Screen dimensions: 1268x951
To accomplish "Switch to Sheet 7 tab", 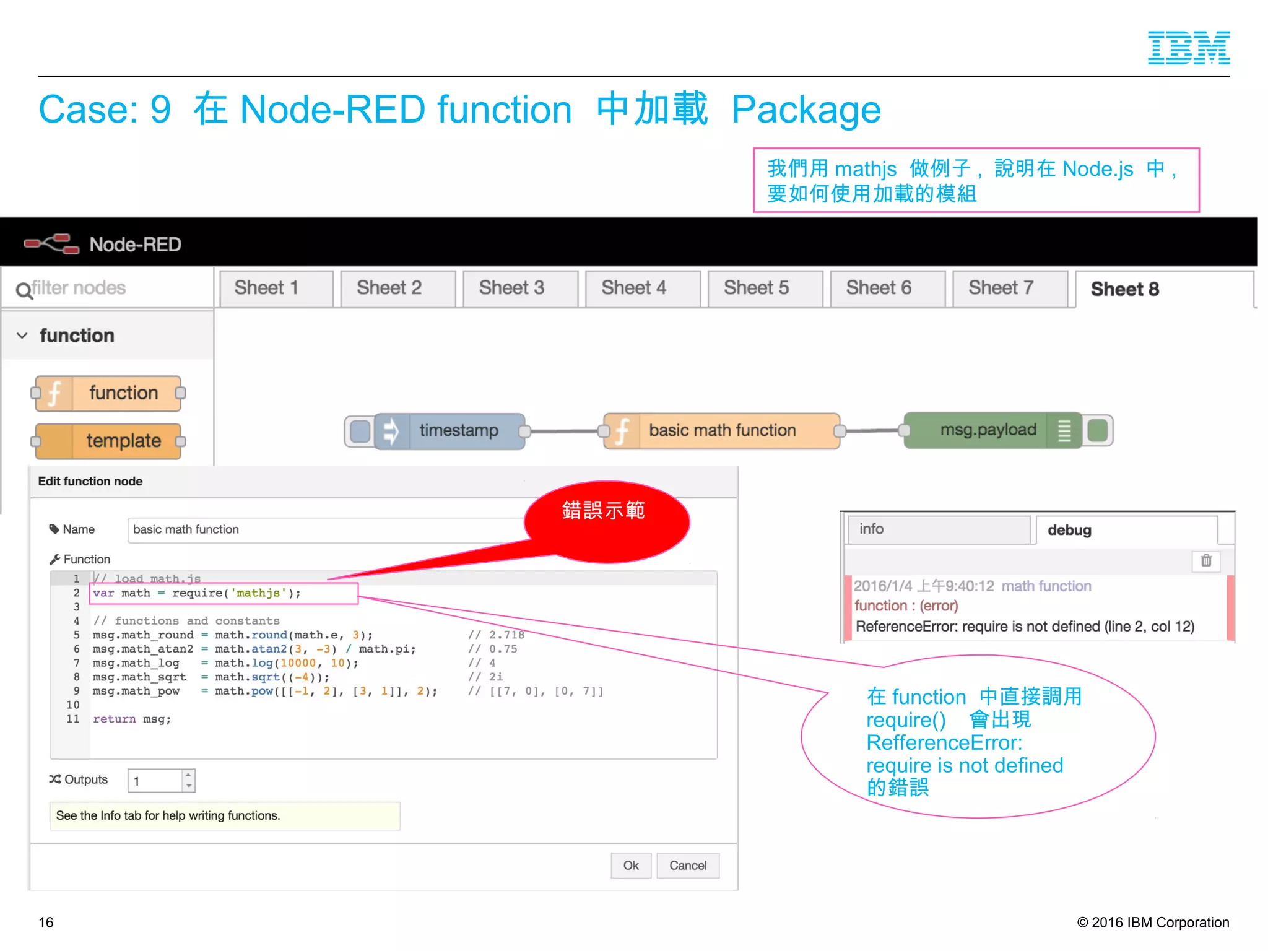I will 1010,289.
